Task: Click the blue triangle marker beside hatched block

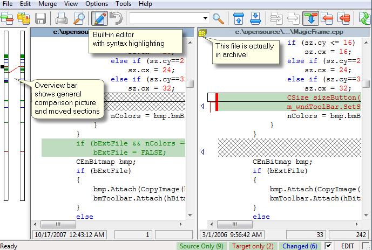Action: [202, 152]
